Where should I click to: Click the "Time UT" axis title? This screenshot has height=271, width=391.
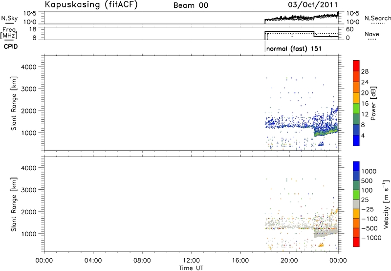(191, 268)
